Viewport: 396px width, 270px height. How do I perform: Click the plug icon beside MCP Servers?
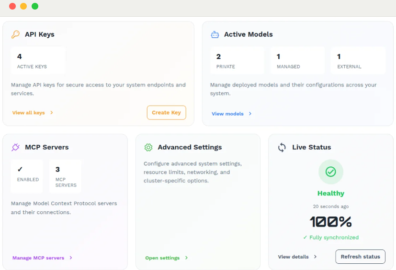click(x=15, y=147)
